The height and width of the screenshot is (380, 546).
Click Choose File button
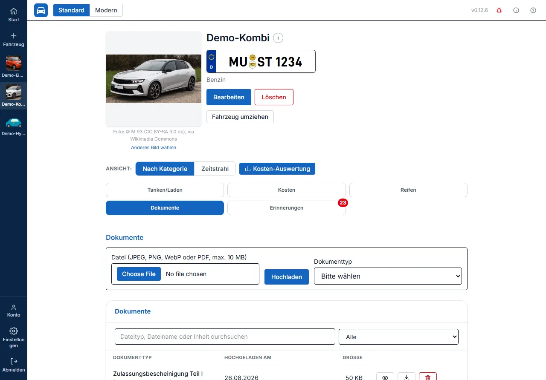pyautogui.click(x=139, y=274)
